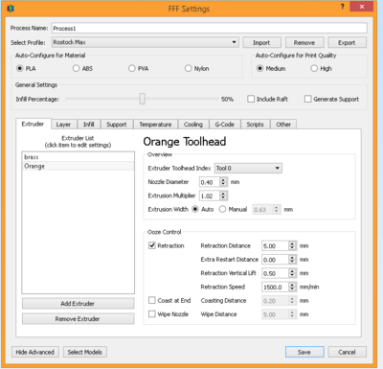The width and height of the screenshot is (383, 369).
Task: Click the Import profile button
Action: pyautogui.click(x=261, y=42)
